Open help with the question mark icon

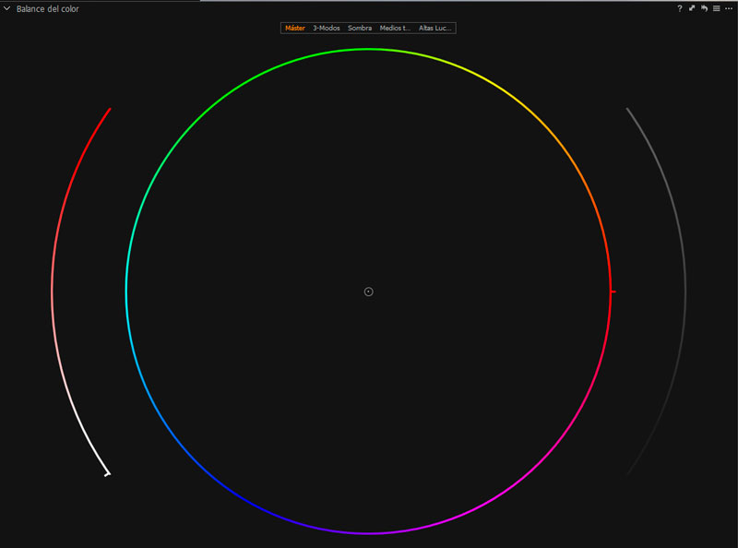coord(680,8)
